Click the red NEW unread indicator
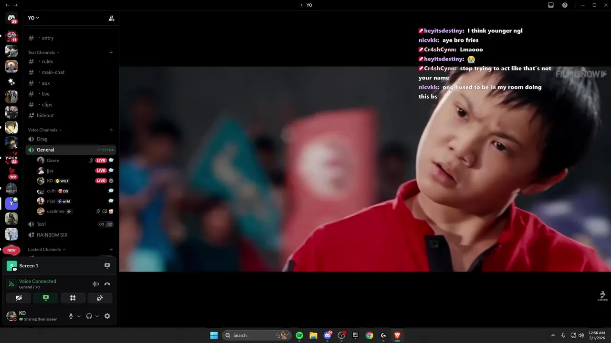The image size is (611, 343). (x=11, y=250)
